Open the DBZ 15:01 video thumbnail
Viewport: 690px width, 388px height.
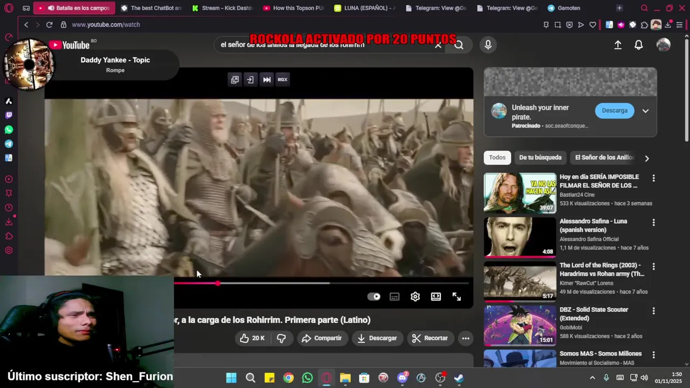coord(520,325)
